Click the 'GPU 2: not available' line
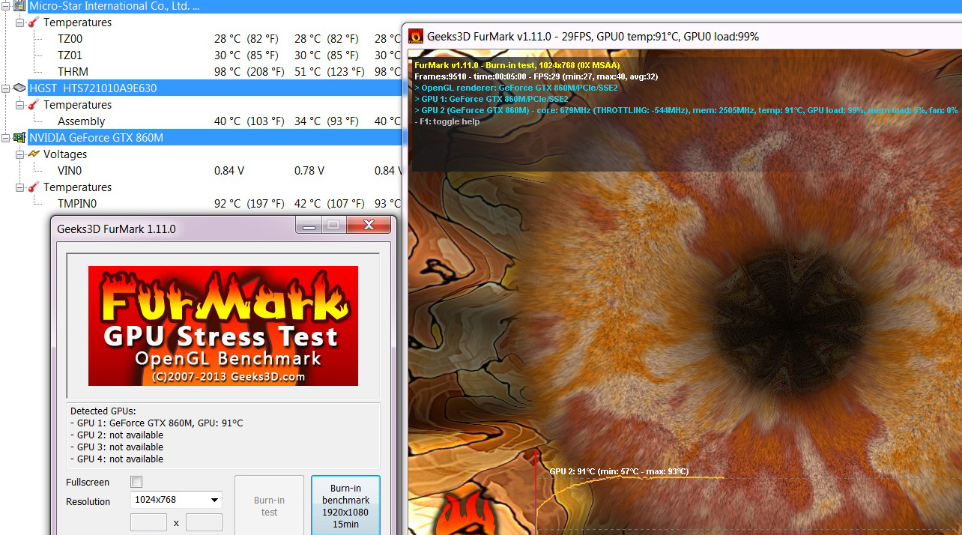 (x=116, y=435)
